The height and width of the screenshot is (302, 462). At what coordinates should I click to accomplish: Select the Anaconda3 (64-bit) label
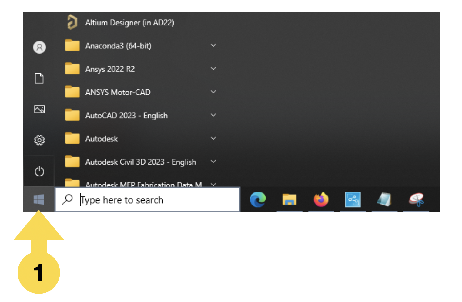pyautogui.click(x=118, y=46)
